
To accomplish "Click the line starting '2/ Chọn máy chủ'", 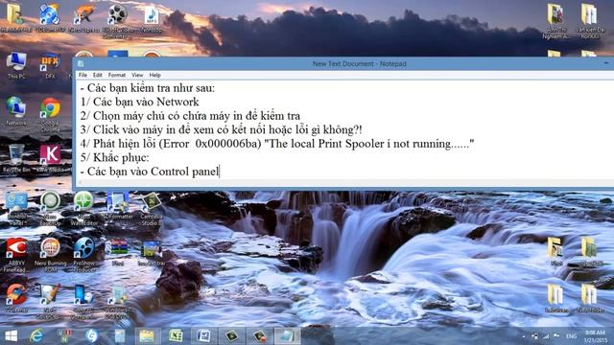I will 190,116.
